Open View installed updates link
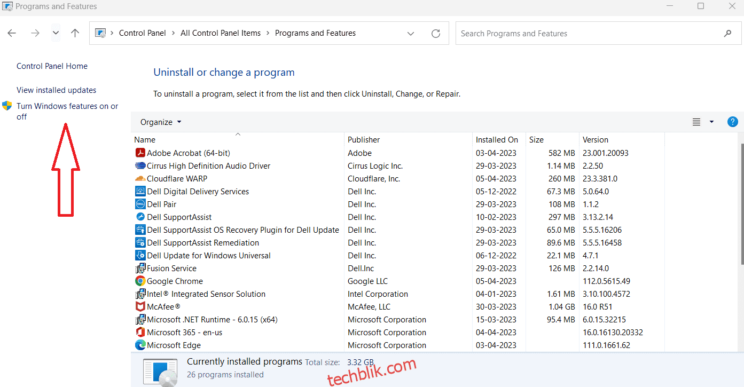 57,90
